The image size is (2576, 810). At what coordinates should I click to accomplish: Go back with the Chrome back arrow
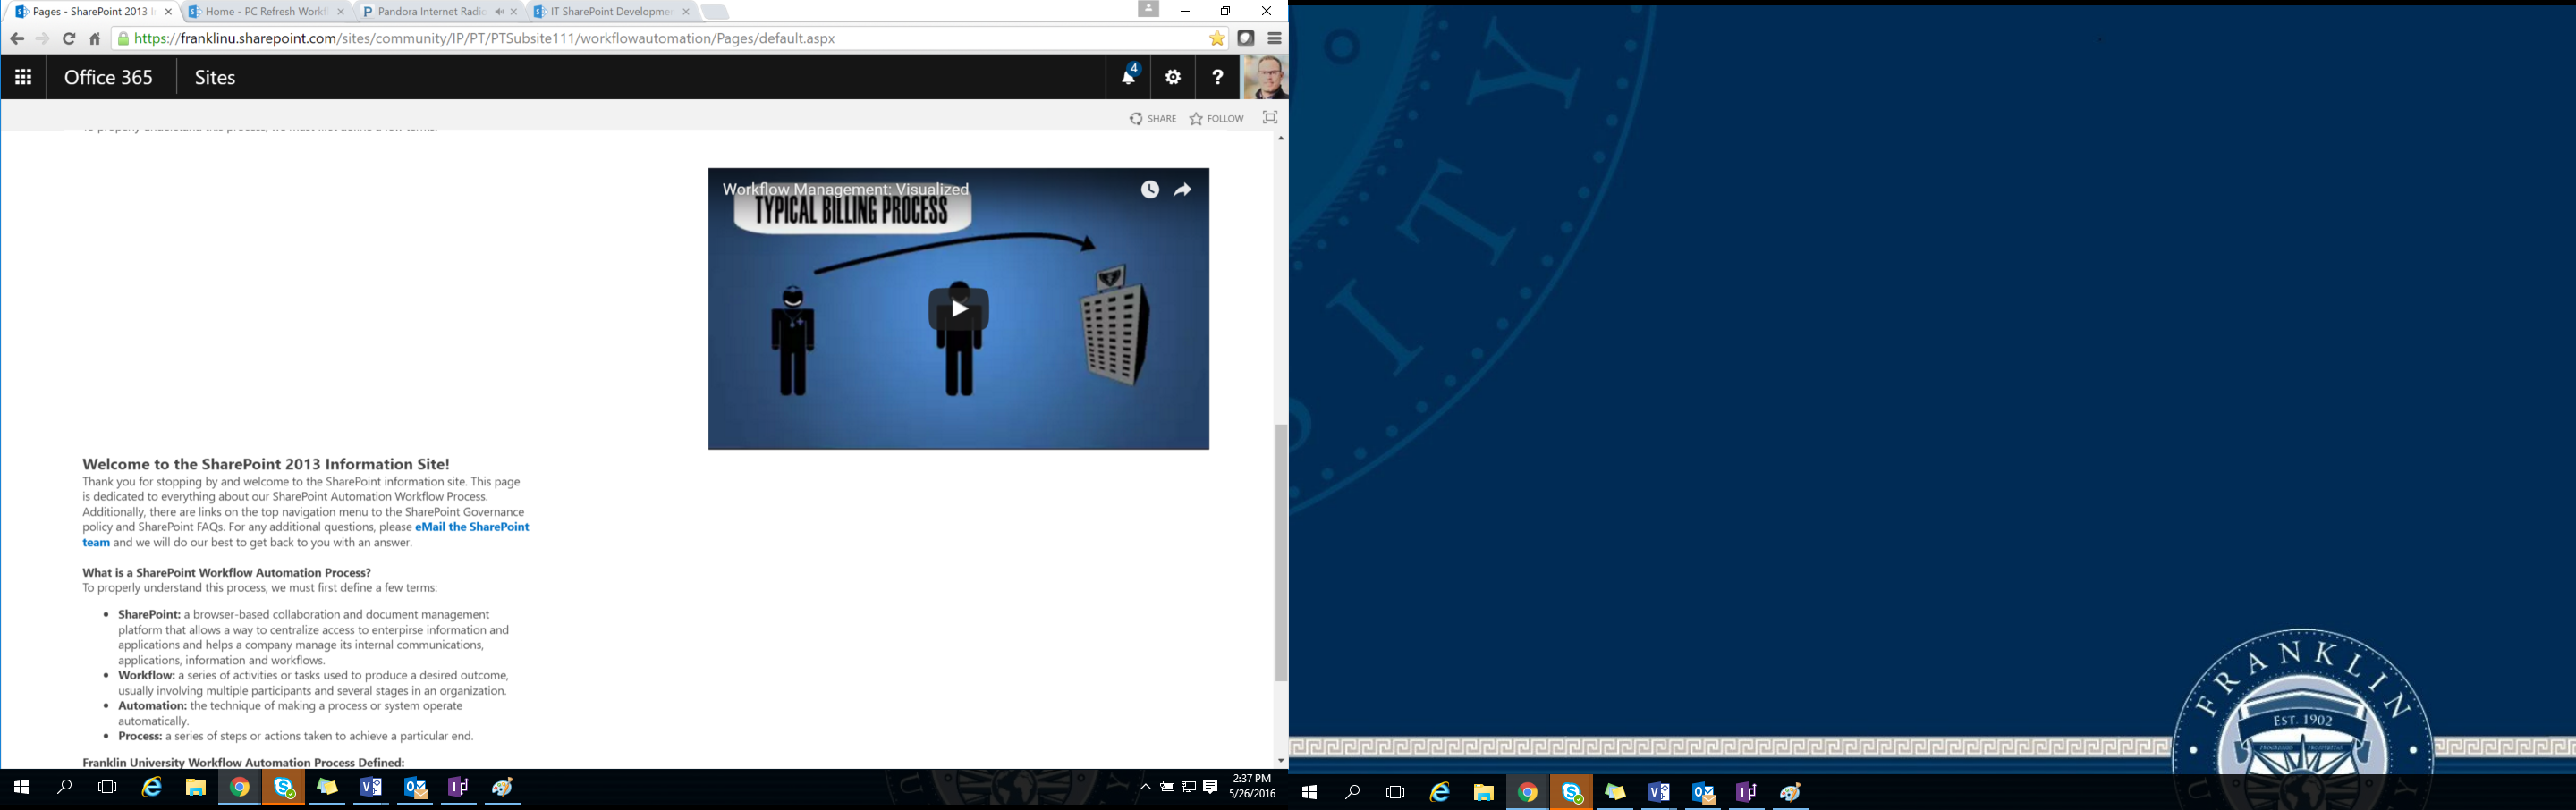[x=17, y=39]
